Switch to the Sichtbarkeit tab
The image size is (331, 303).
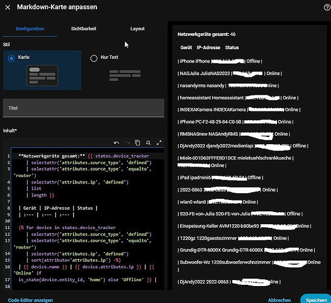[x=84, y=28]
